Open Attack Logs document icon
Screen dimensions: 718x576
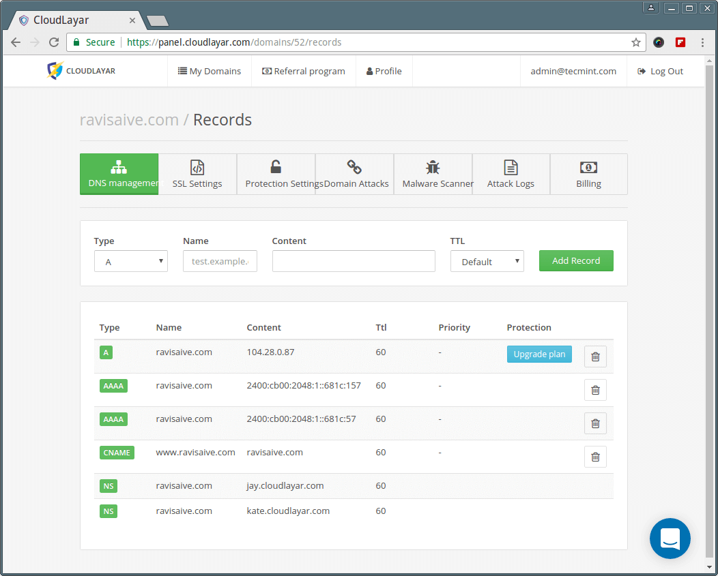[511, 167]
